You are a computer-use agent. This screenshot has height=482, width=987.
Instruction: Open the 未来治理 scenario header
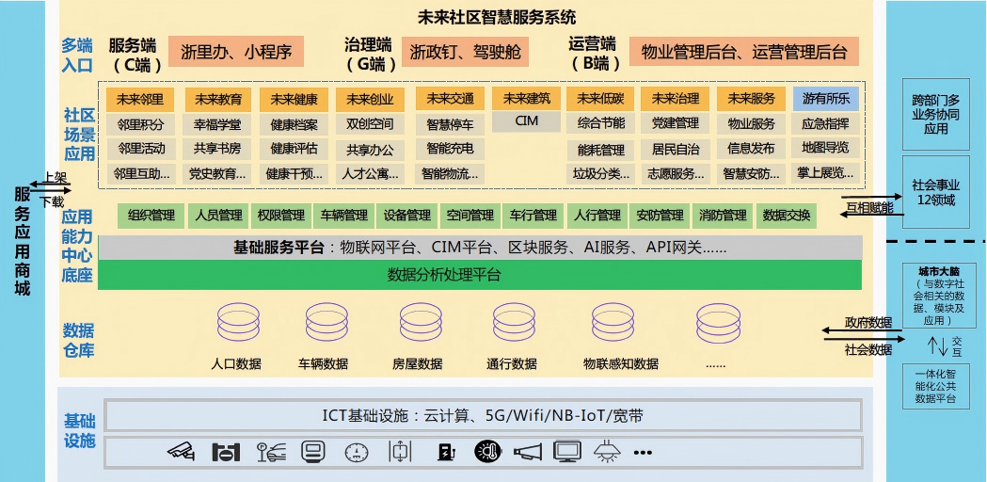[675, 99]
